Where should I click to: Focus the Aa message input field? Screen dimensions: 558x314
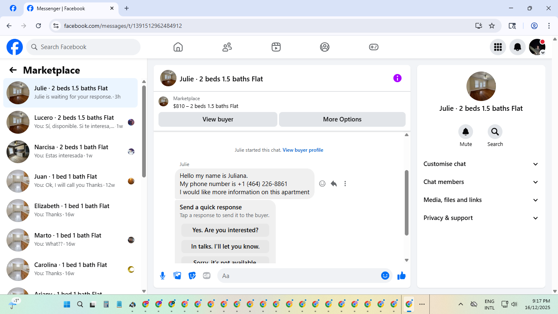(304, 276)
